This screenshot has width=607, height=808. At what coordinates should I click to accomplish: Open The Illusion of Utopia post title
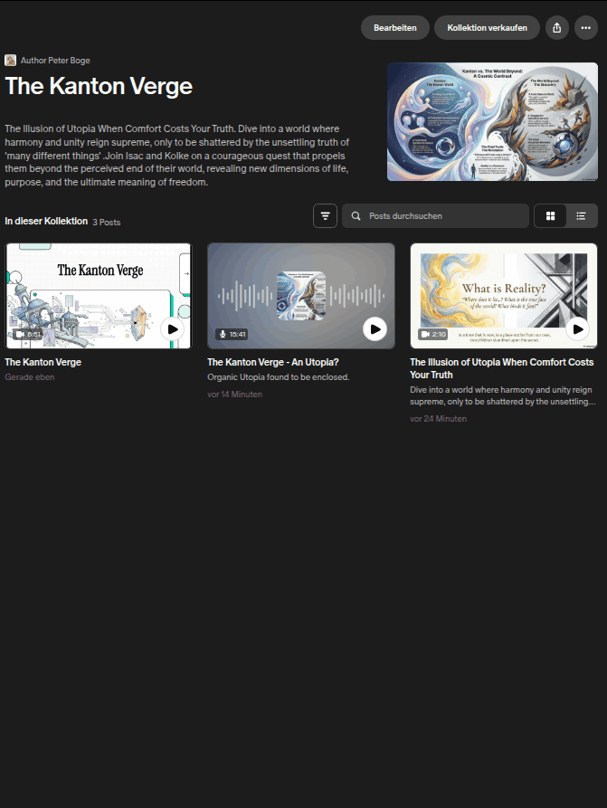(502, 368)
